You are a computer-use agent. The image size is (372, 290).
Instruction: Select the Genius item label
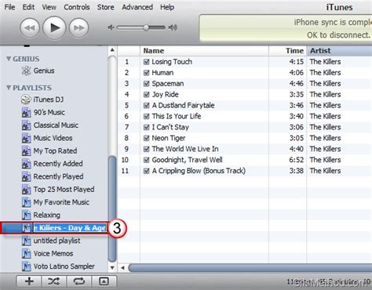click(44, 71)
